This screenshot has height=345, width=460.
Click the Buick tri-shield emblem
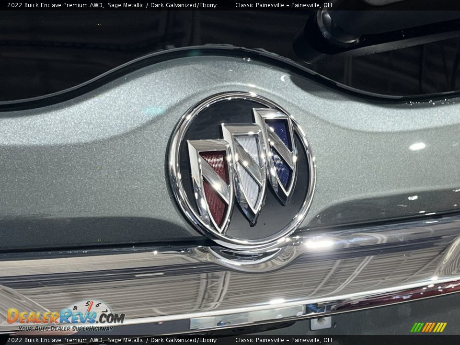[242, 171]
